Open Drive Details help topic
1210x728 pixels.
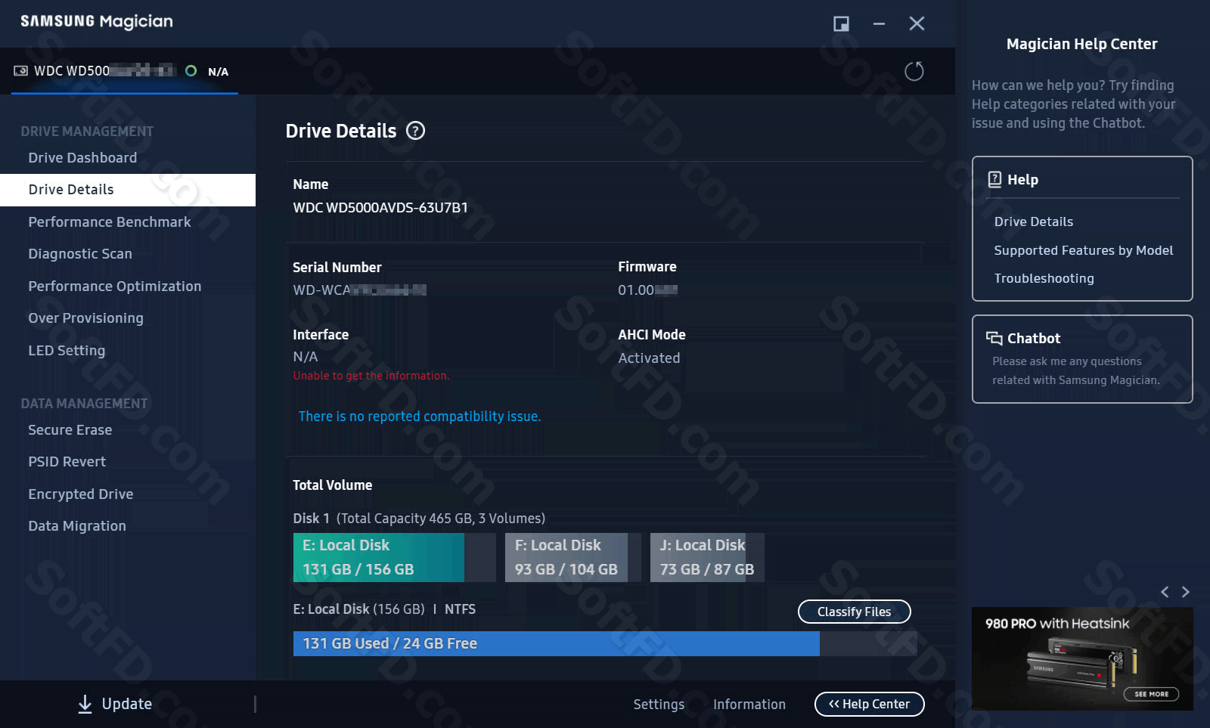click(1034, 221)
